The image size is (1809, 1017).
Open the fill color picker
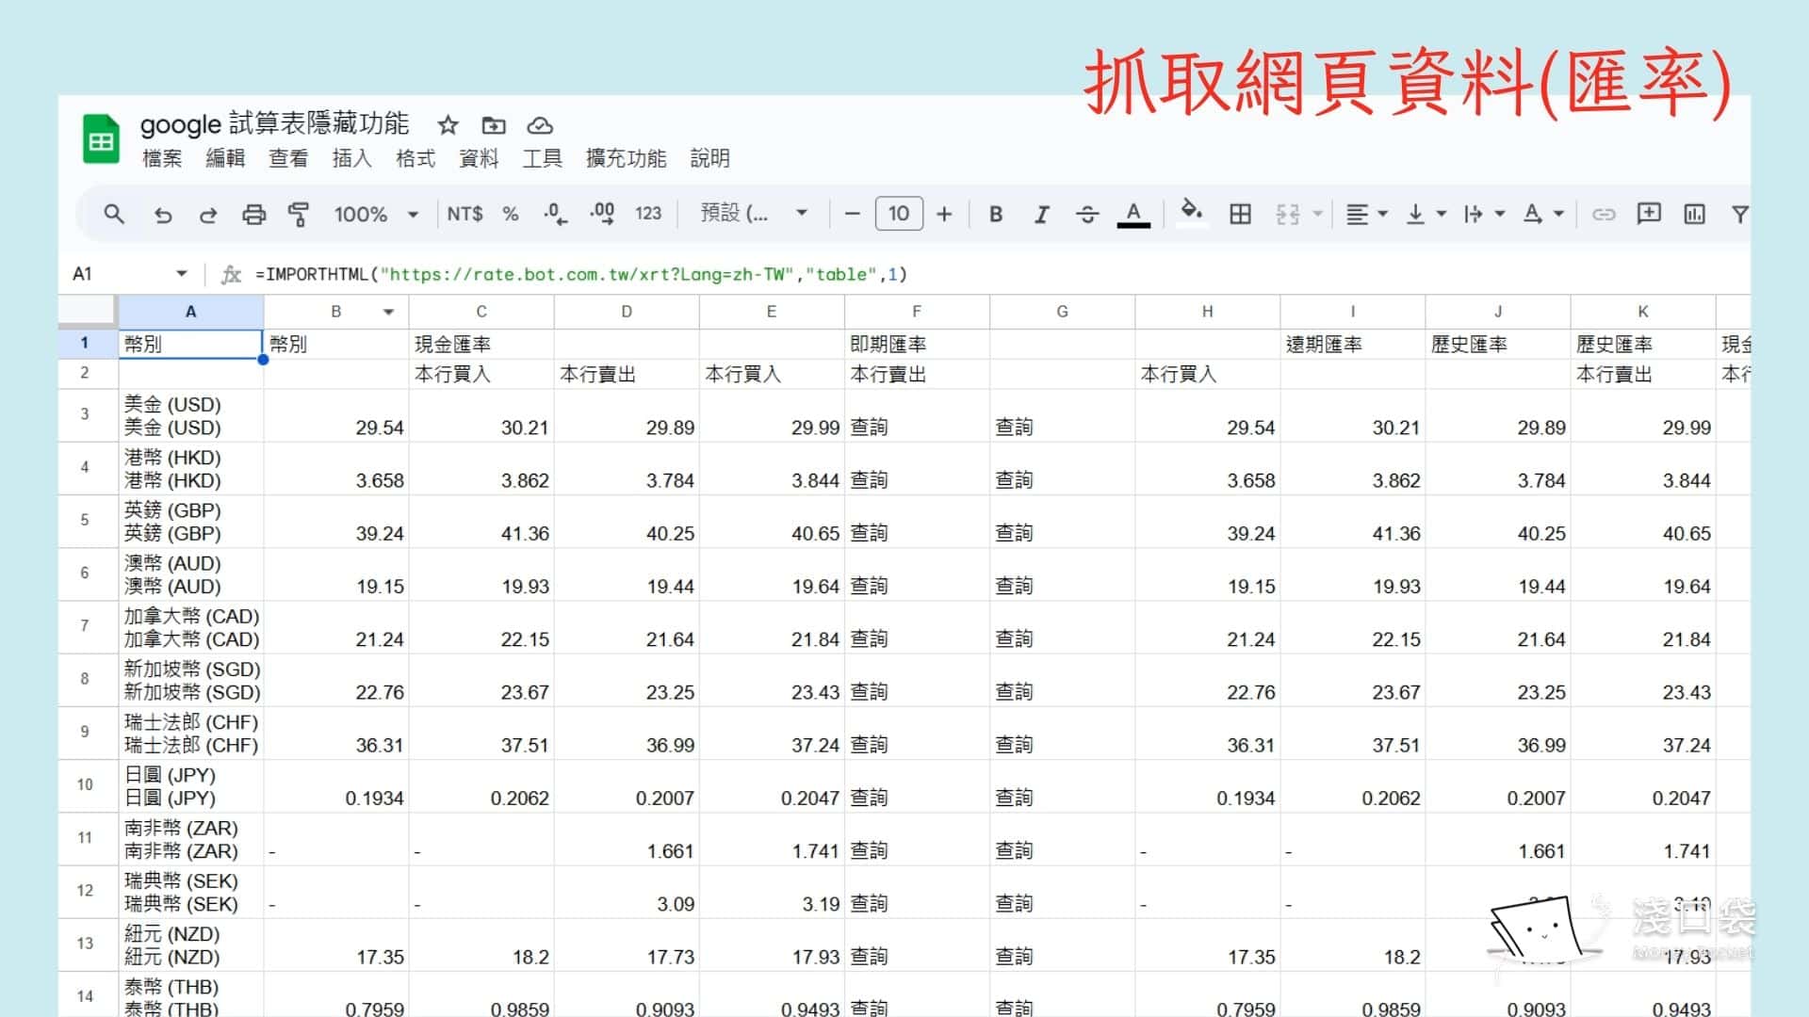tap(1191, 211)
